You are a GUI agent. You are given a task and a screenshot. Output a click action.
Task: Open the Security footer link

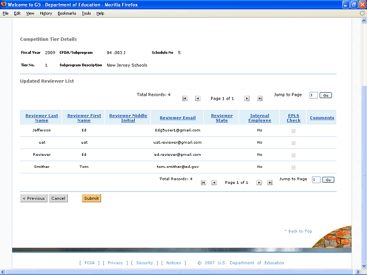145,263
